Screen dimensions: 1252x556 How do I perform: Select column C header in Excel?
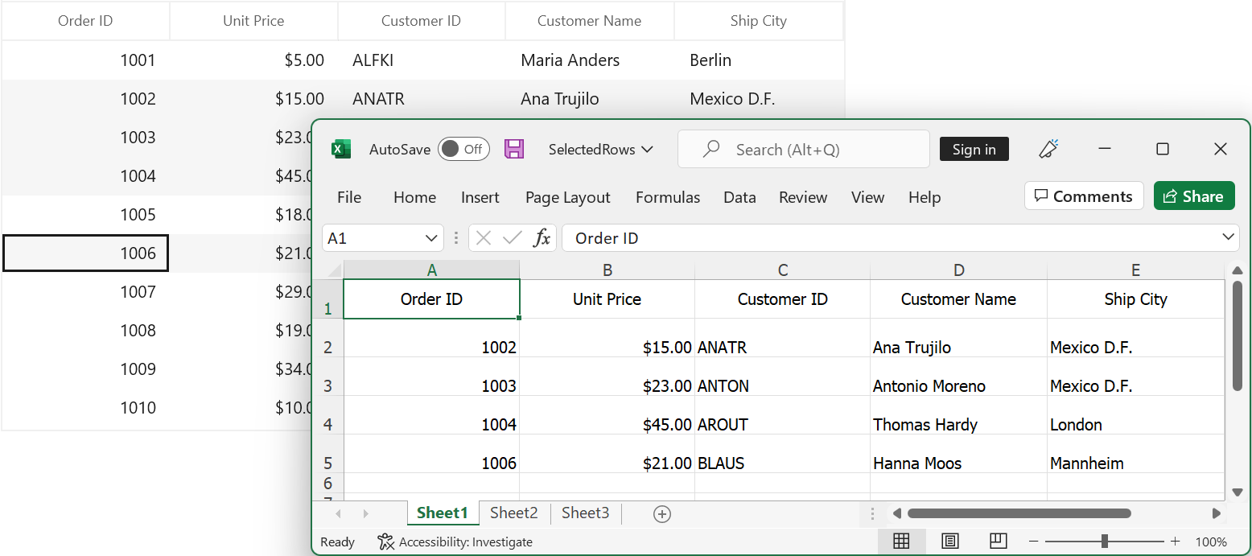coord(783,270)
